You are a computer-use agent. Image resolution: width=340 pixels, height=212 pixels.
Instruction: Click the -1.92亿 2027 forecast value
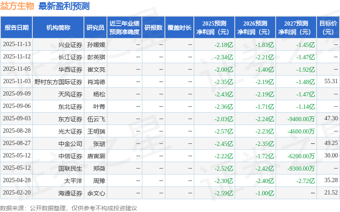(305, 70)
